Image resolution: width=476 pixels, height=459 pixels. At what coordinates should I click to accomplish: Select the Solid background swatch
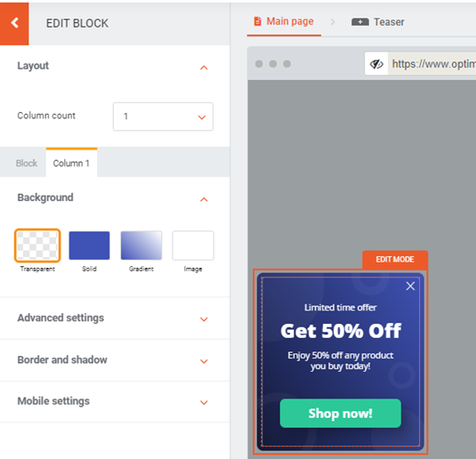[x=89, y=246]
